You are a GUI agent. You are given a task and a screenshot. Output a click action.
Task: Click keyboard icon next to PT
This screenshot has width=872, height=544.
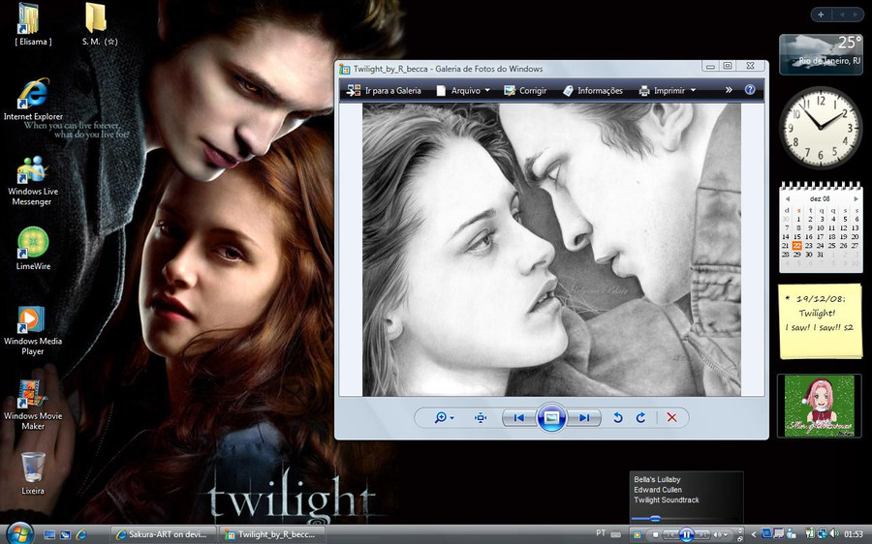(x=615, y=534)
